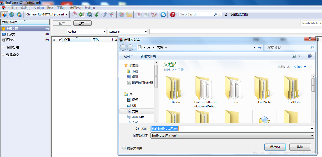322x157 pixels.
Task: Click the blue Sync Library icon
Action: [x=163, y=14]
